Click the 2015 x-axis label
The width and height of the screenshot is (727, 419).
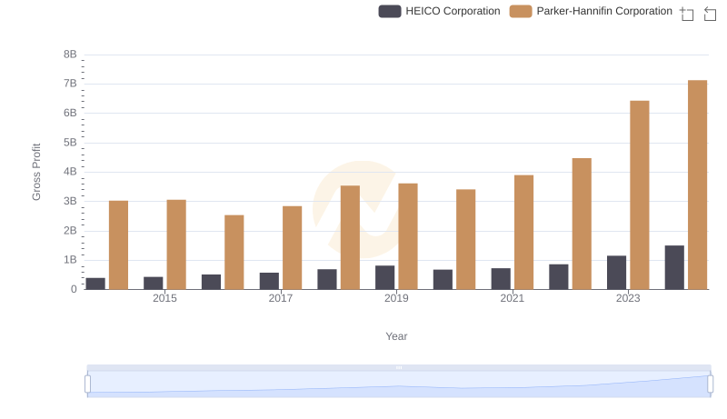[164, 298]
